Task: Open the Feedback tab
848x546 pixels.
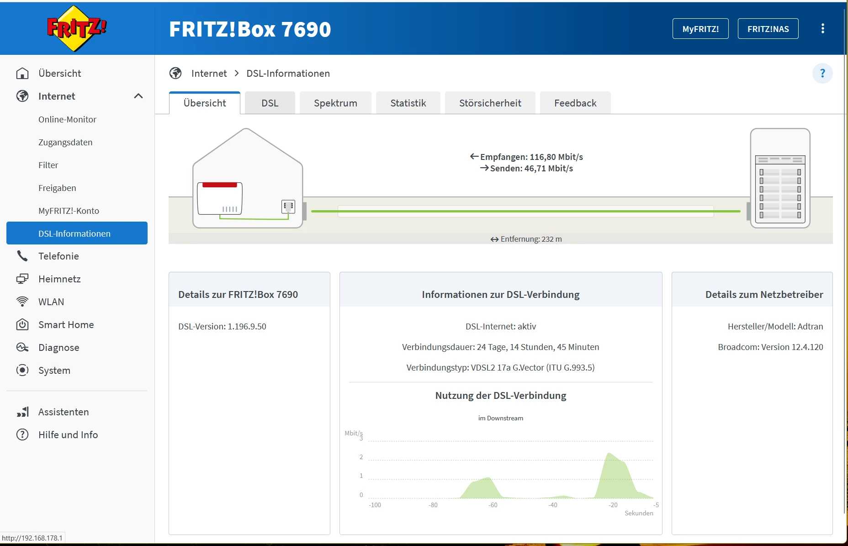Action: click(x=576, y=103)
